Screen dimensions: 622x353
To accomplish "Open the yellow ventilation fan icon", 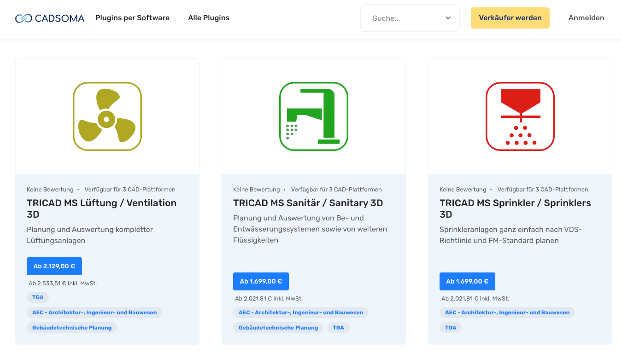I will (x=107, y=116).
